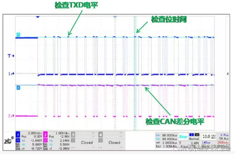Click the black trigger type icon
Screen dimensions: 235x154
pos(197,135)
